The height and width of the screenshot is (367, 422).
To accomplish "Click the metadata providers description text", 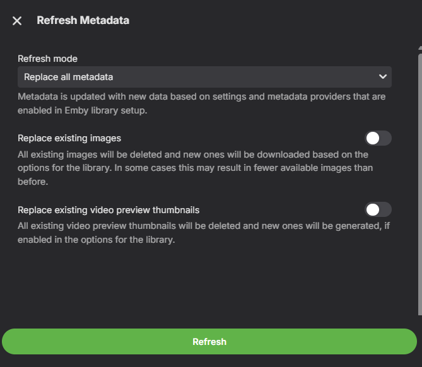I will click(201, 97).
